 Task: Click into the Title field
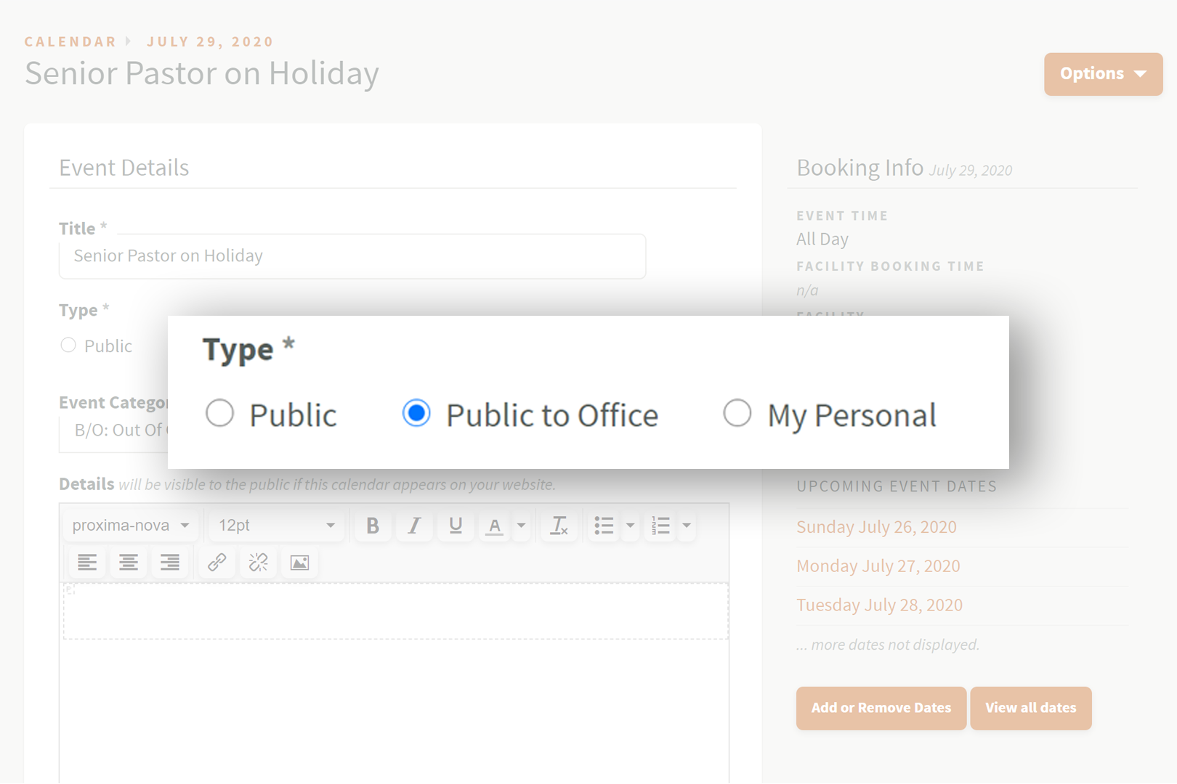[352, 256]
